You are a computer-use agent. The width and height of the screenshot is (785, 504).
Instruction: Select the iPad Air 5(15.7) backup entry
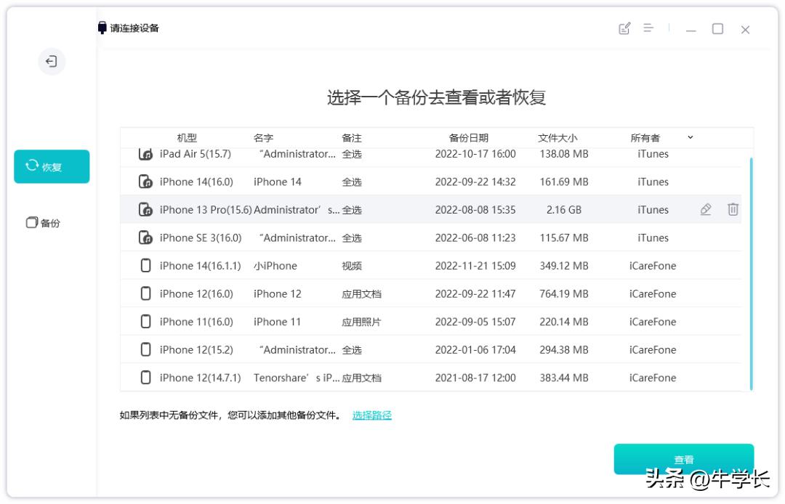(363, 153)
